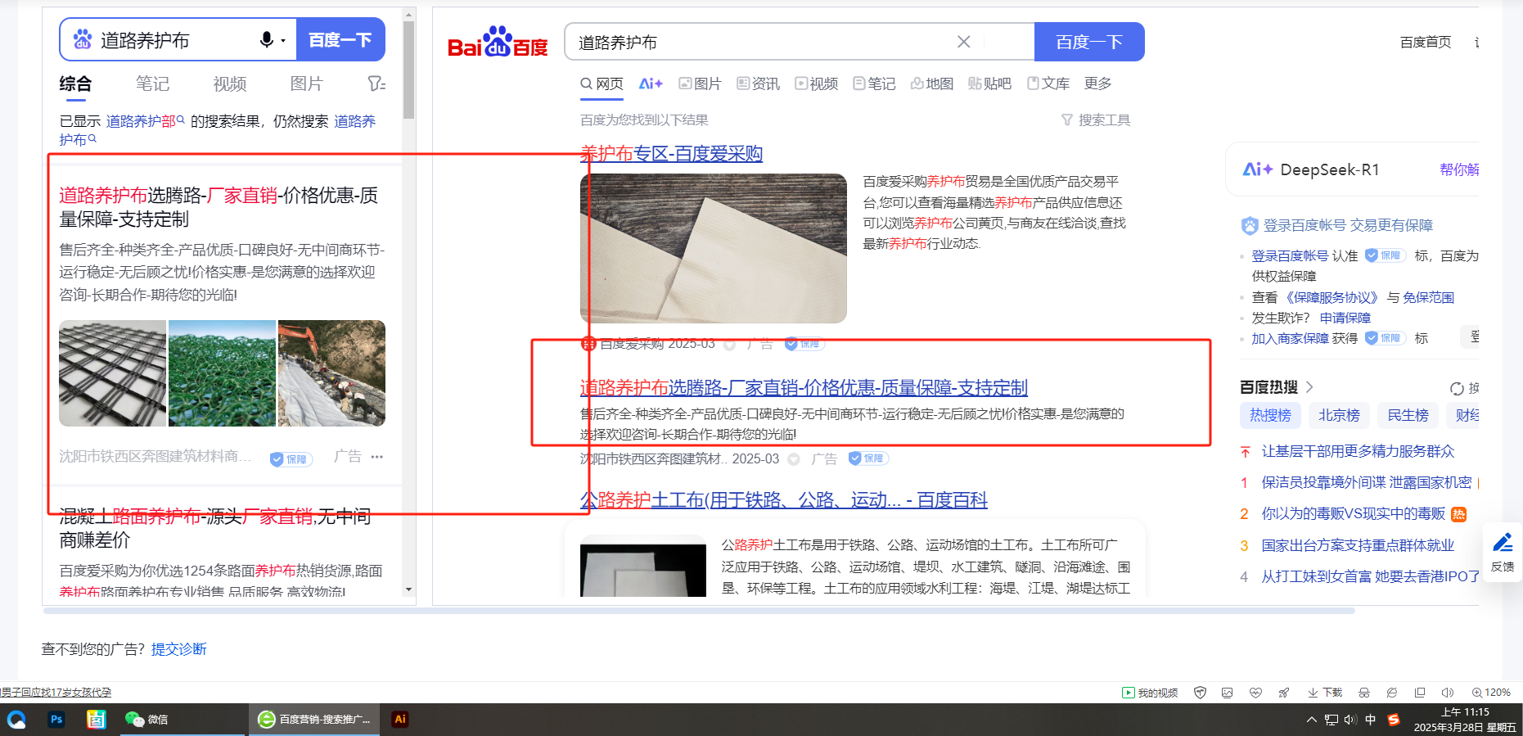Viewport: 1523px width, 736px height.
Task: Click the mobile preview scrollbar up arrow
Action: coord(408,15)
